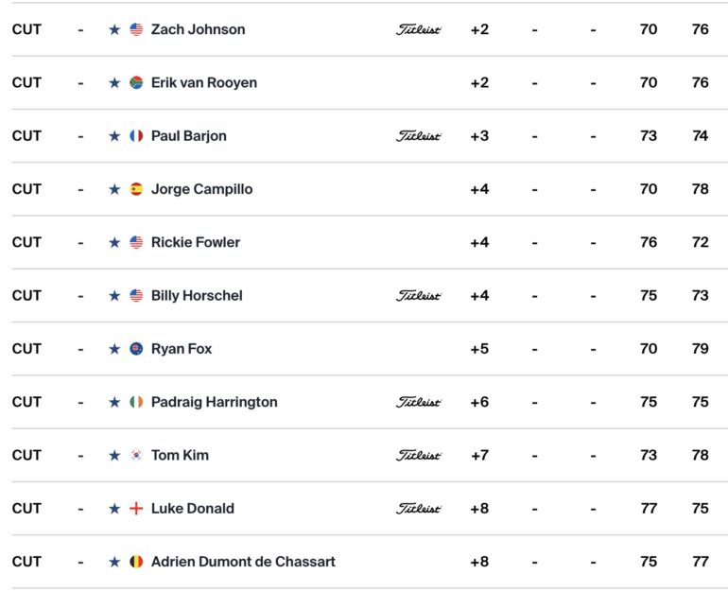Click Titleist logo in Billy Horschel's row
The height and width of the screenshot is (592, 728).
419,295
